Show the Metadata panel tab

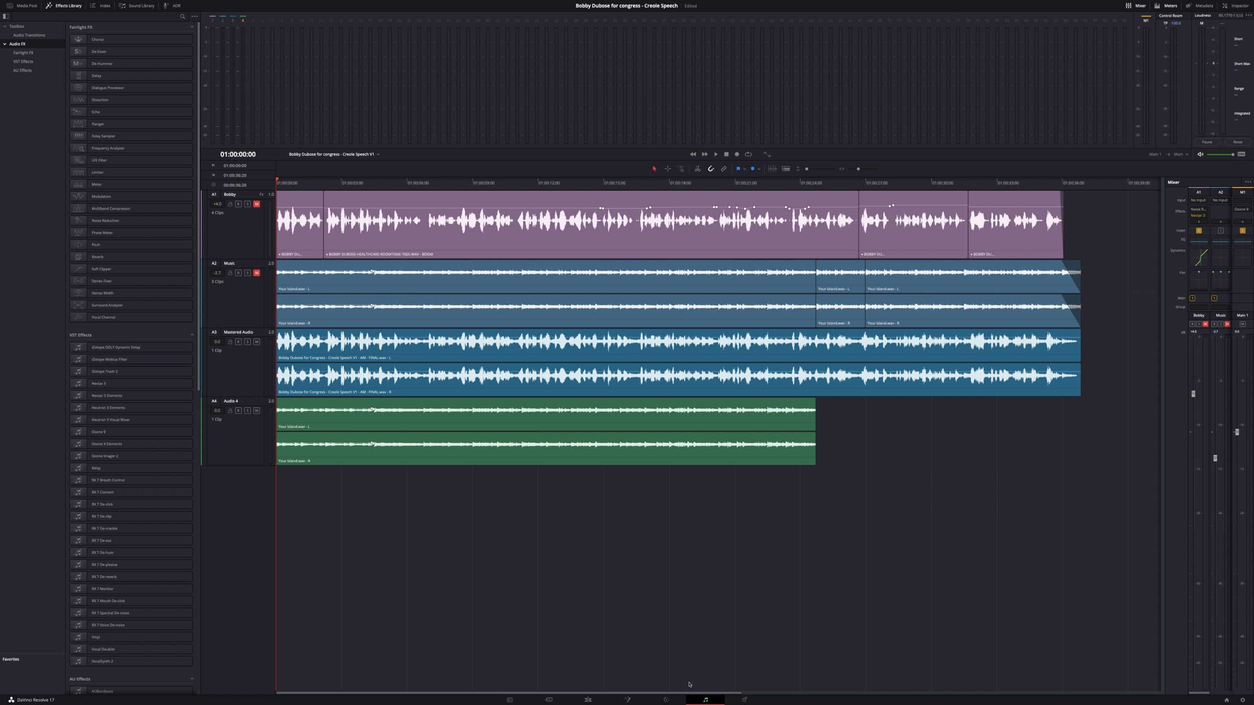click(1199, 6)
